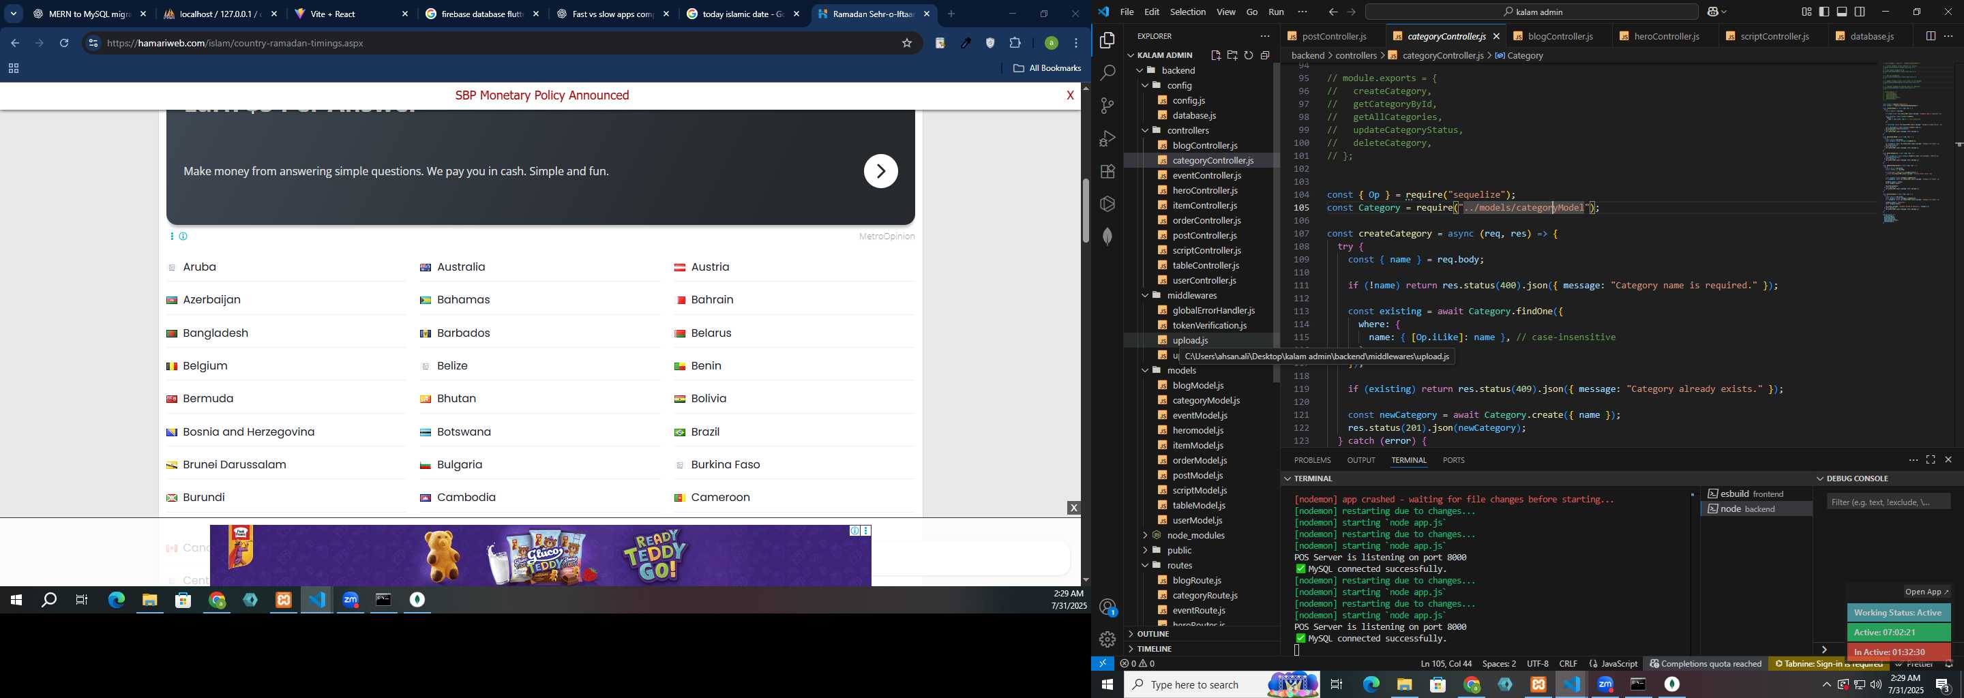Collapse the config folder
Image resolution: width=1964 pixels, height=698 pixels.
1201,85
